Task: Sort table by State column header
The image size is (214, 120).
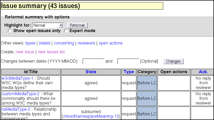Action: pos(91,72)
